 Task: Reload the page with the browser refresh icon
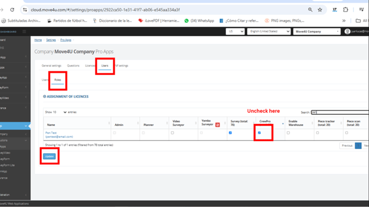(12, 9)
